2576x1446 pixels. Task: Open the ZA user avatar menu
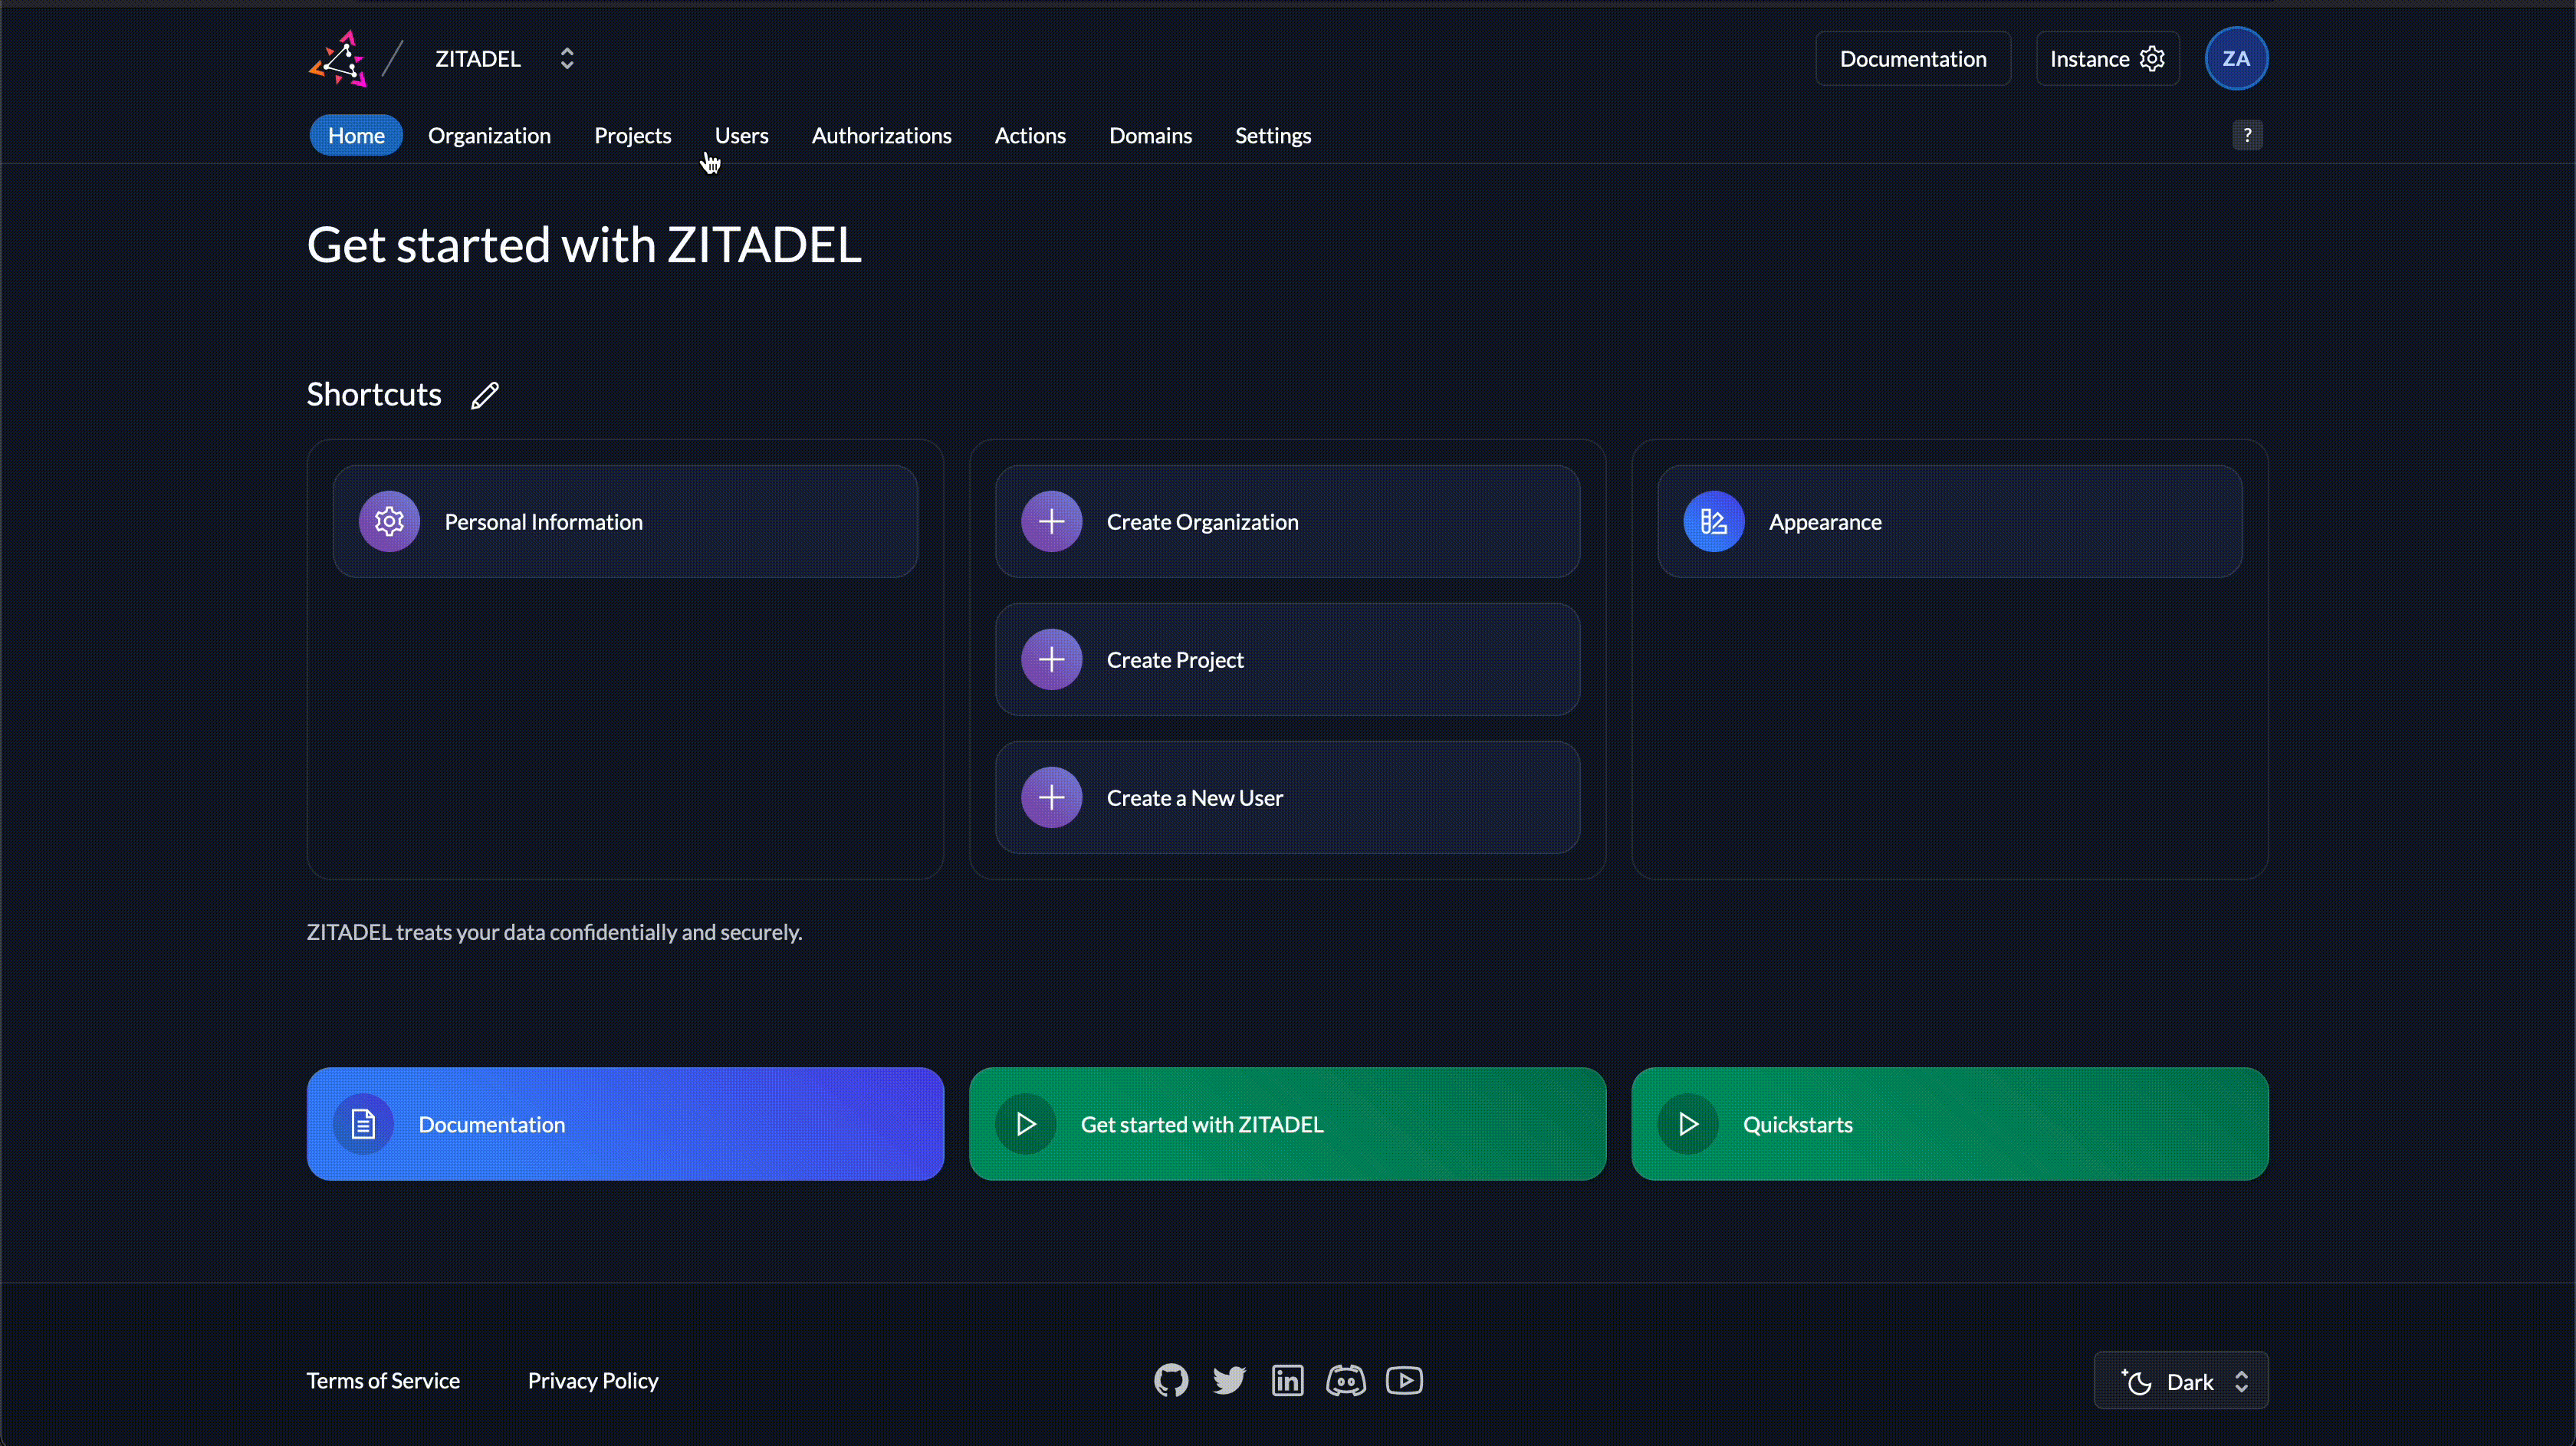pos(2236,59)
